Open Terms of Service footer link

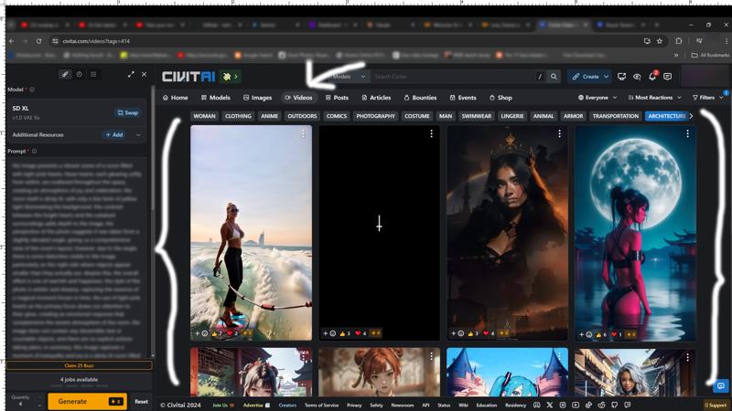coord(322,405)
